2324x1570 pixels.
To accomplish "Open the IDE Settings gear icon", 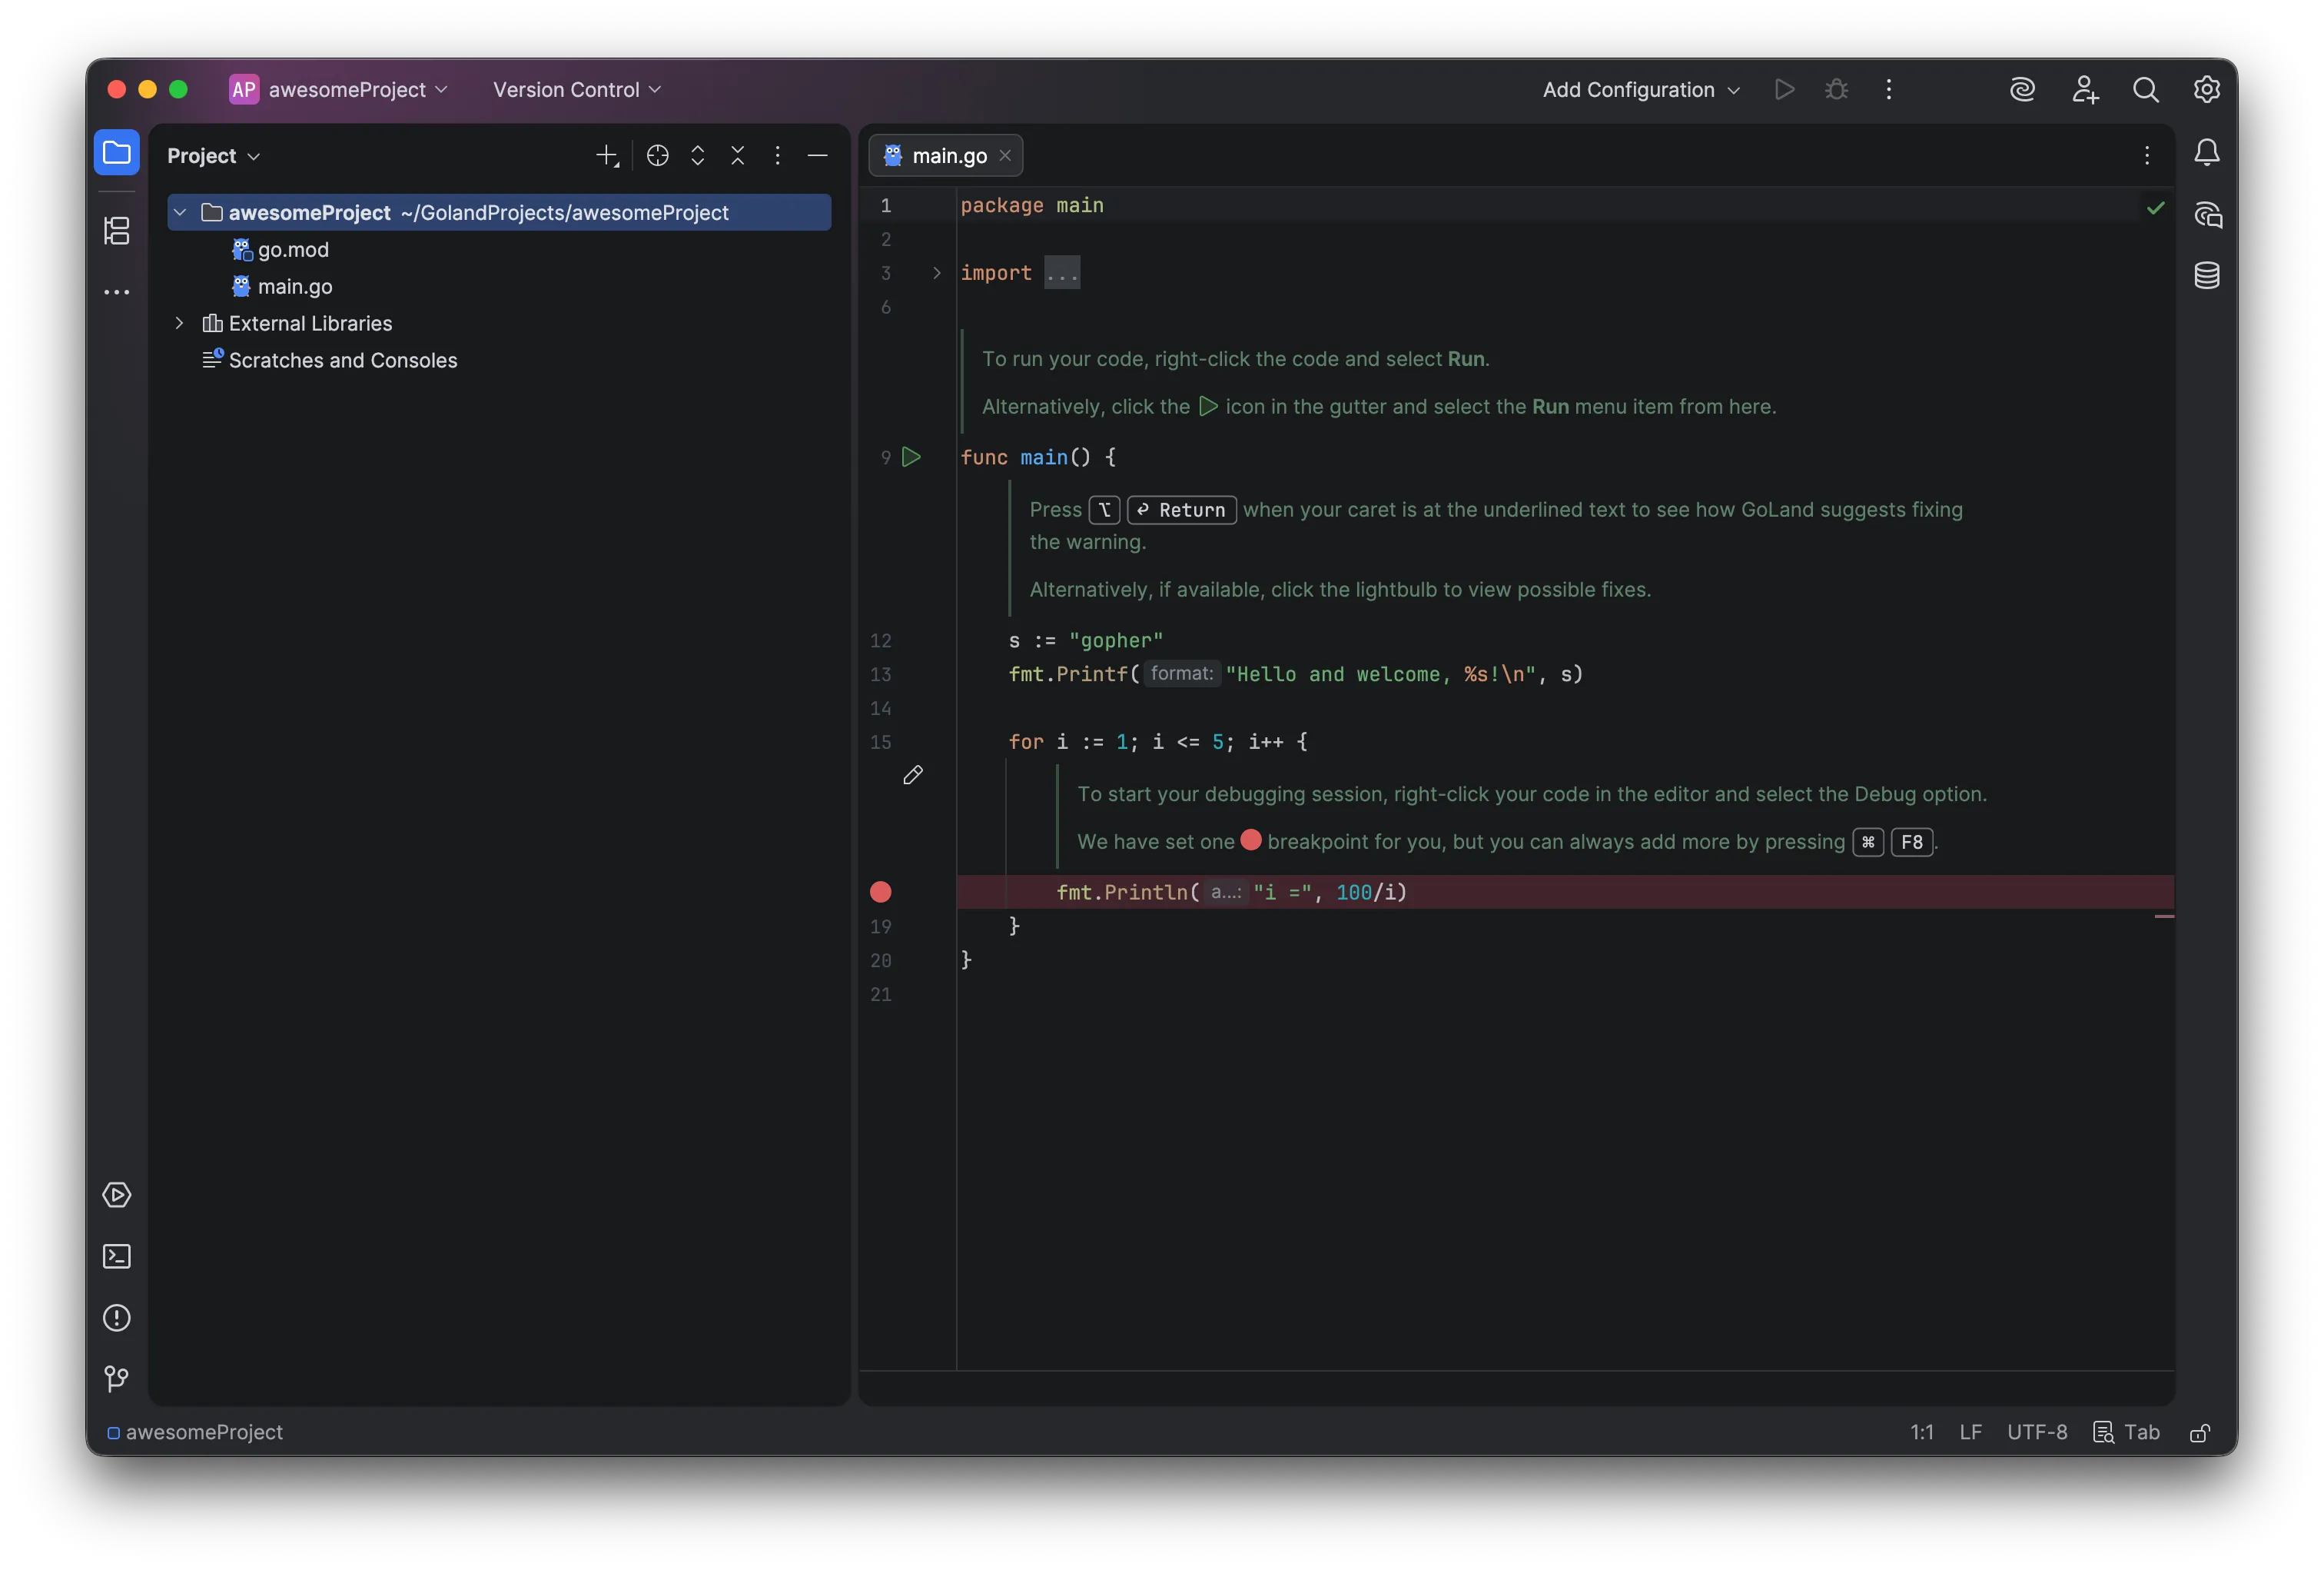I will 2207,89.
